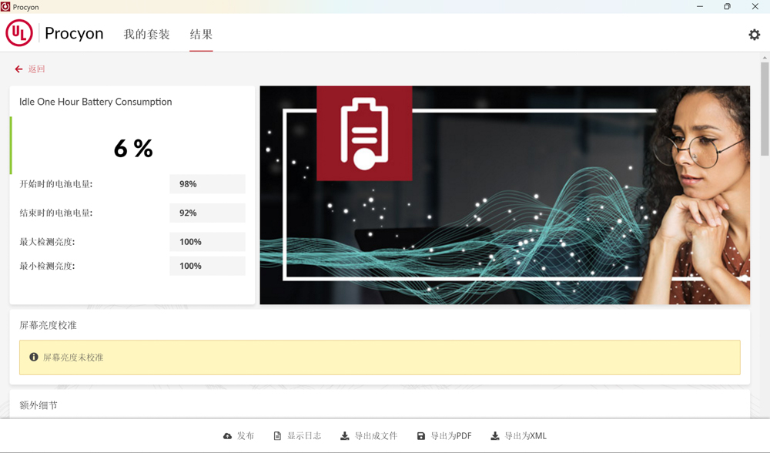The width and height of the screenshot is (770, 453).
Task: Click the export XML download icon
Action: coord(495,436)
